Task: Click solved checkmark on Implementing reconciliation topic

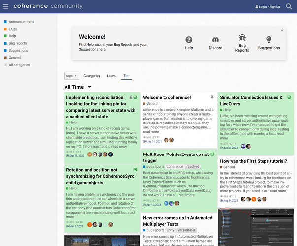Action: pos(135,97)
